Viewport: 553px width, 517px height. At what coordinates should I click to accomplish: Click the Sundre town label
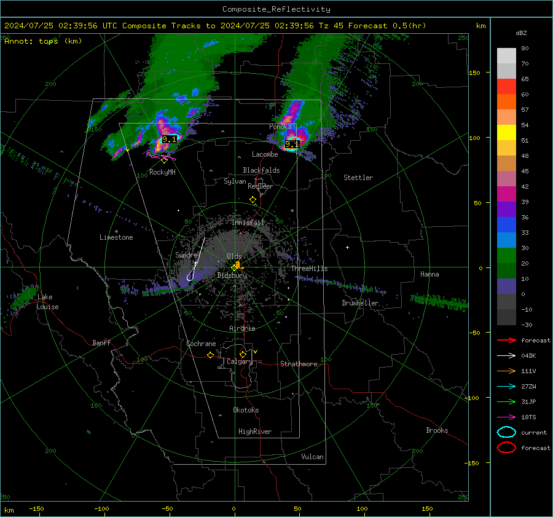(x=186, y=255)
